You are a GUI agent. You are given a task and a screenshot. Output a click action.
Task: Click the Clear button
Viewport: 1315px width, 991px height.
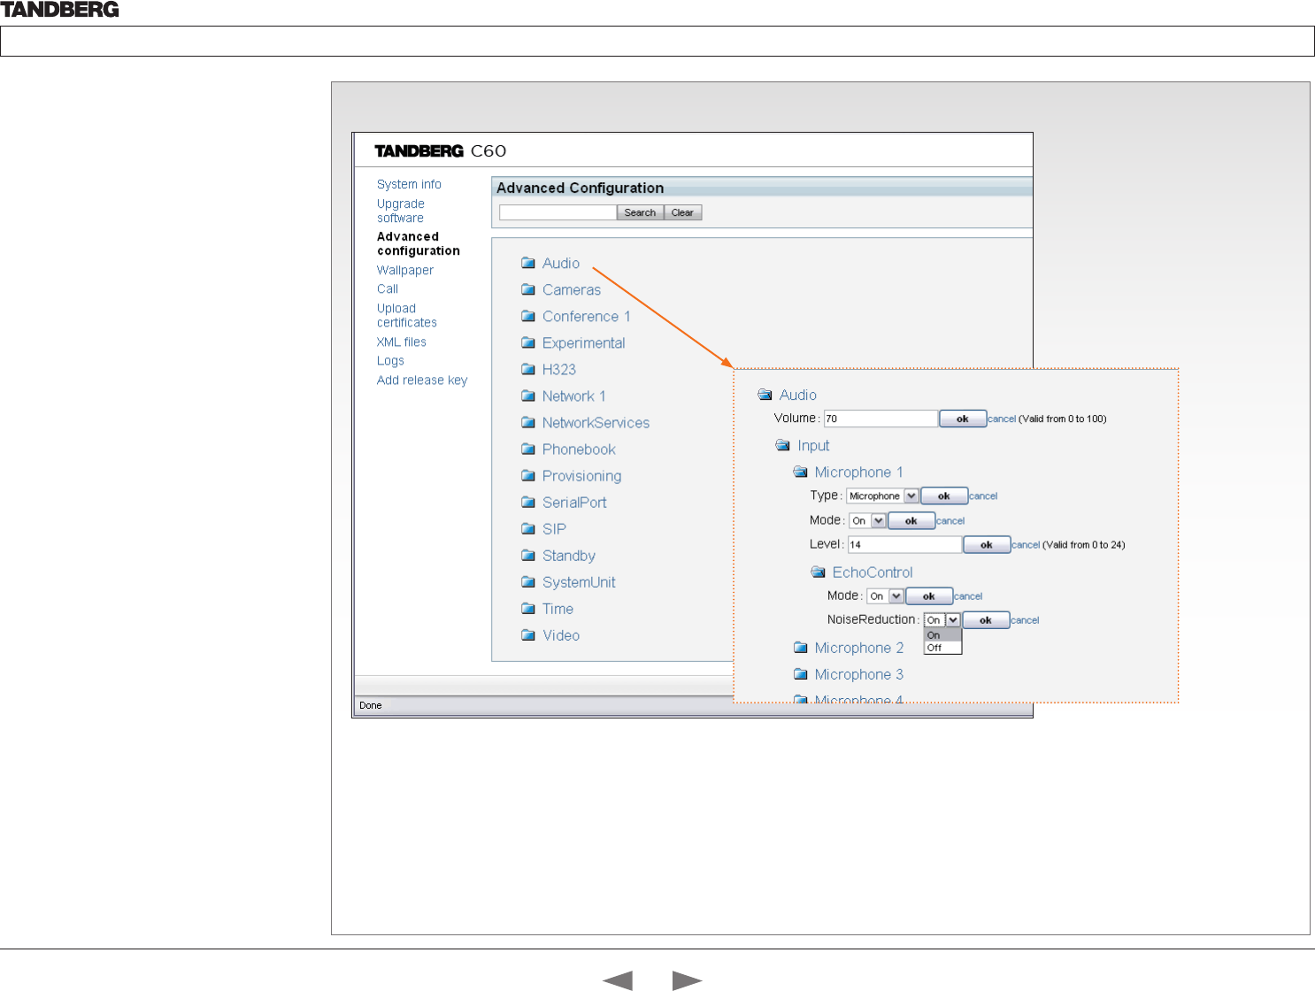(682, 212)
